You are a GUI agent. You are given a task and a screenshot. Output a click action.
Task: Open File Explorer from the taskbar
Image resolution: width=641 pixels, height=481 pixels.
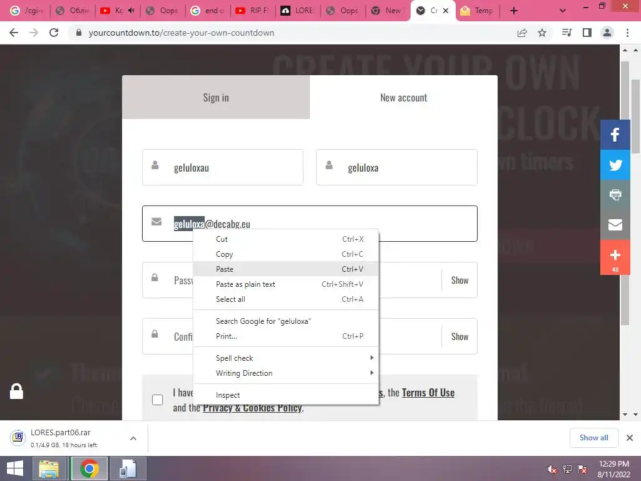(x=49, y=468)
